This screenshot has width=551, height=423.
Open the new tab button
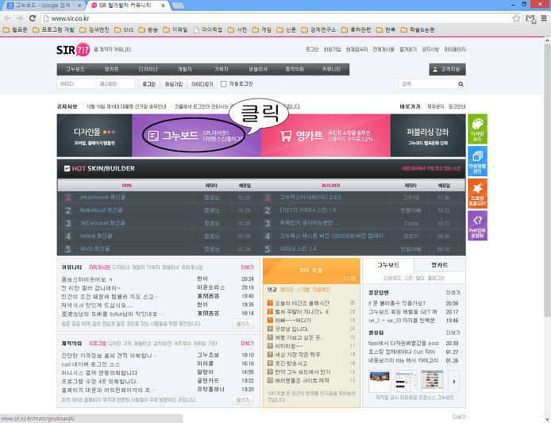pos(178,6)
